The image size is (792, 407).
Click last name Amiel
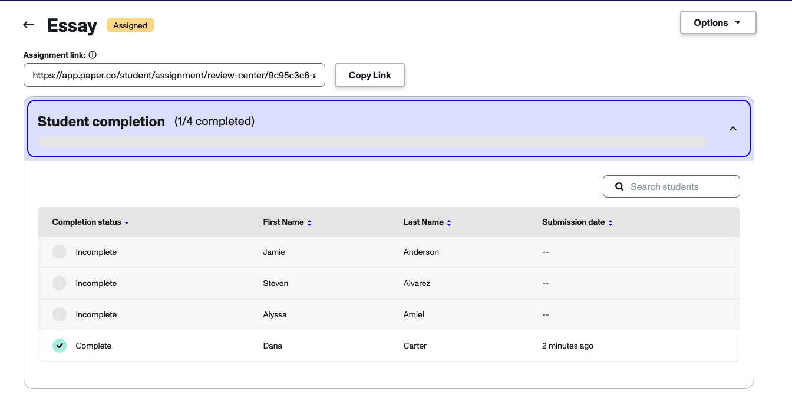click(414, 314)
